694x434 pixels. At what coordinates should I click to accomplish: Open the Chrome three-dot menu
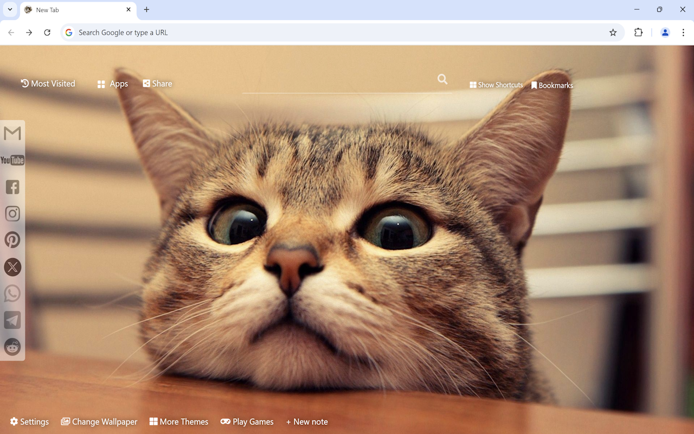coord(684,33)
